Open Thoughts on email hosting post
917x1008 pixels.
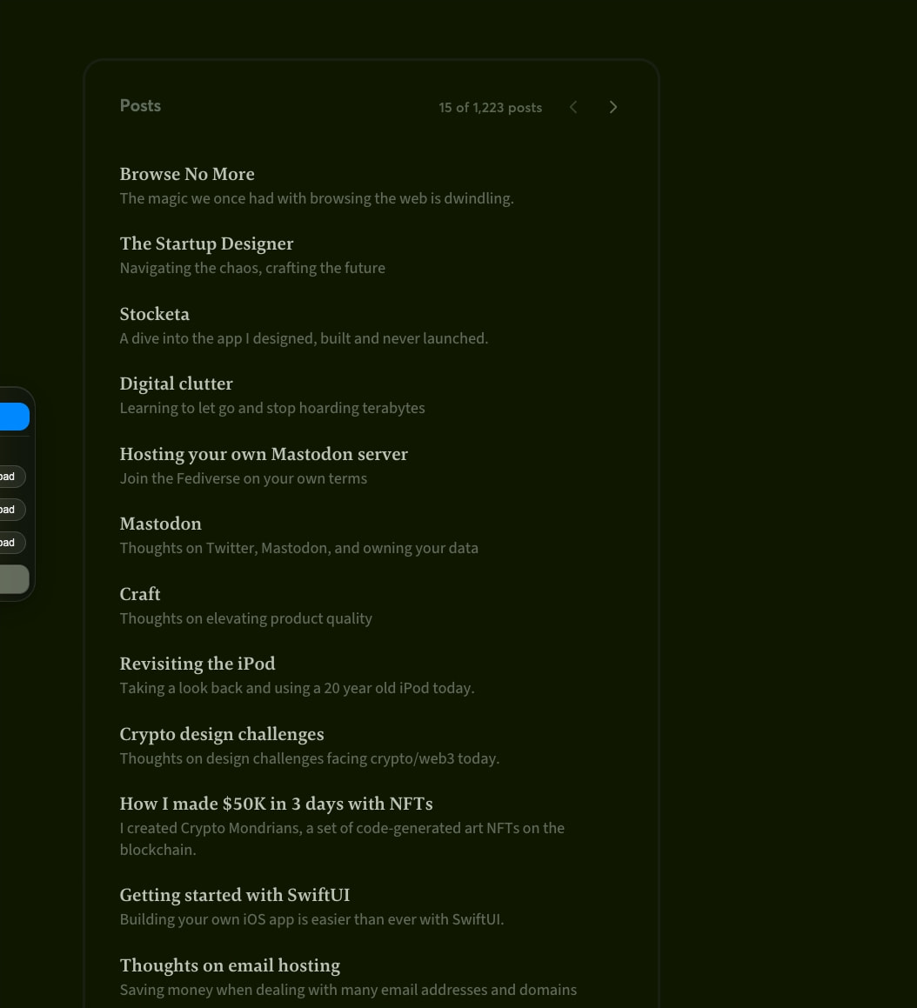click(231, 965)
